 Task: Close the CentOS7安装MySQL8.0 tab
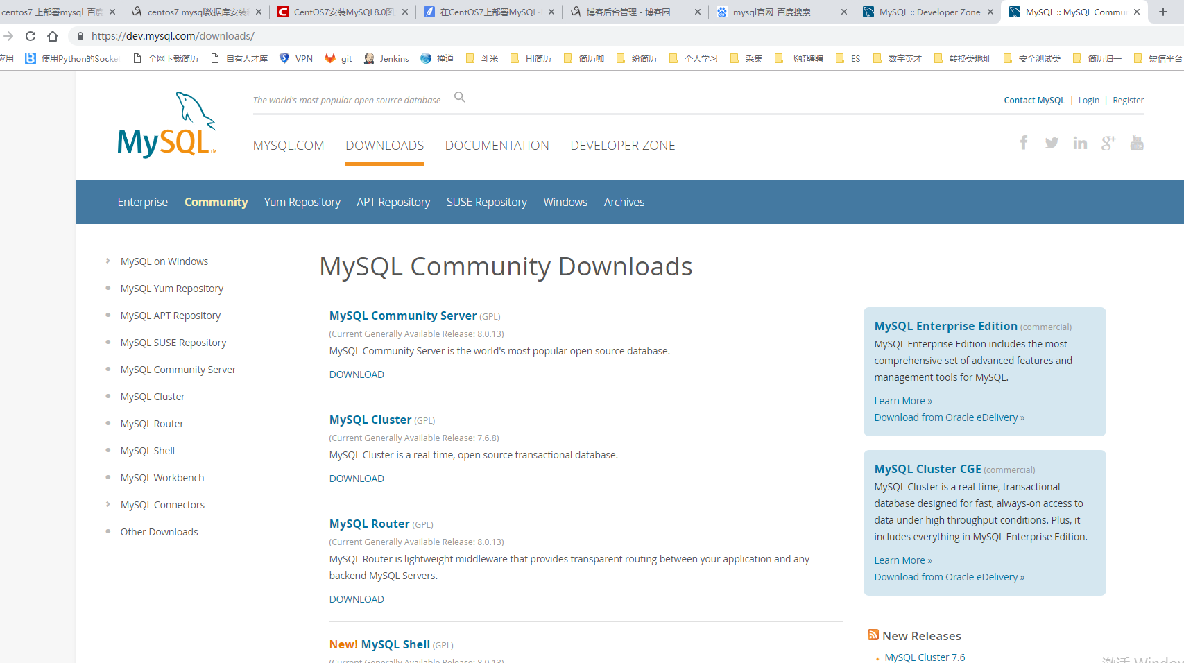coord(405,12)
